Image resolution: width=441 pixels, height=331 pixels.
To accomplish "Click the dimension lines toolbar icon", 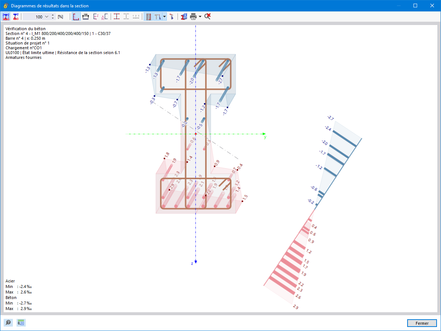I will tap(85, 17).
